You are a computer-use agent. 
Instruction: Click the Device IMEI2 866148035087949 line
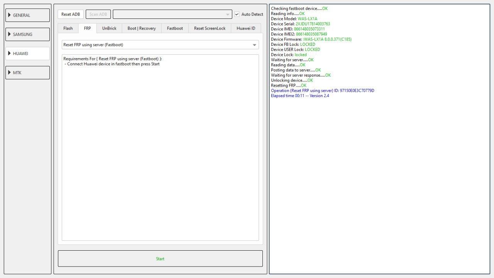[x=299, y=34]
